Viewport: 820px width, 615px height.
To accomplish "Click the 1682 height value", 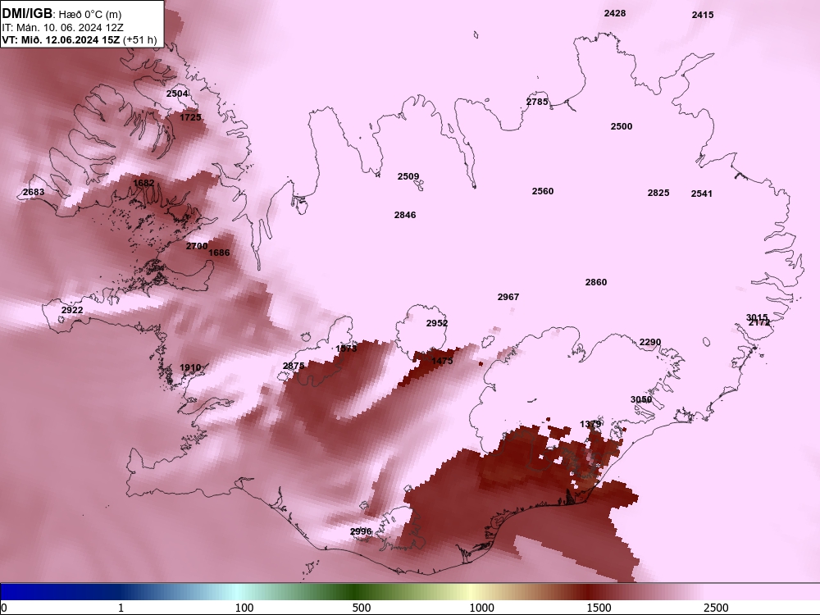I will 143,183.
